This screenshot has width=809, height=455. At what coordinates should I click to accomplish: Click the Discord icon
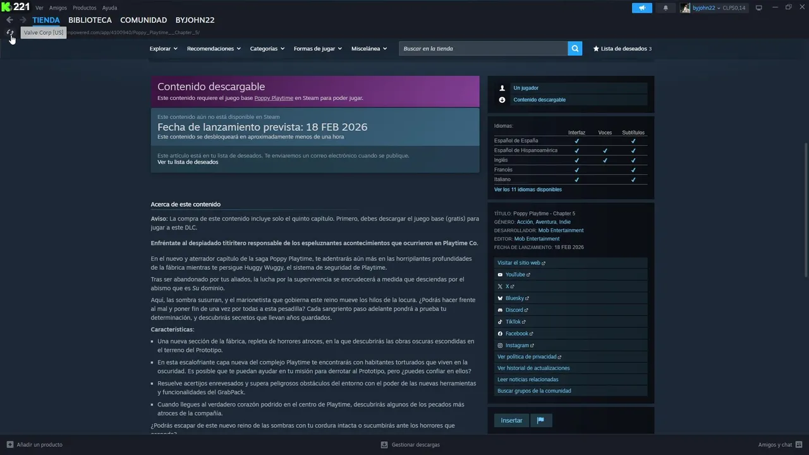[x=500, y=310]
